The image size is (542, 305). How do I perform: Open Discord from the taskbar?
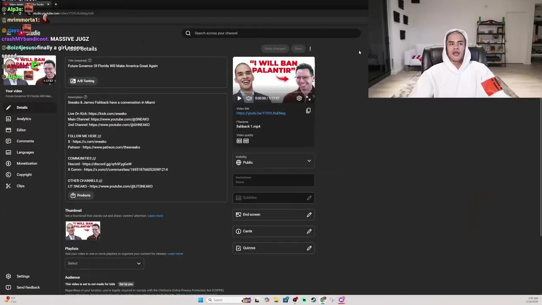(x=341, y=300)
